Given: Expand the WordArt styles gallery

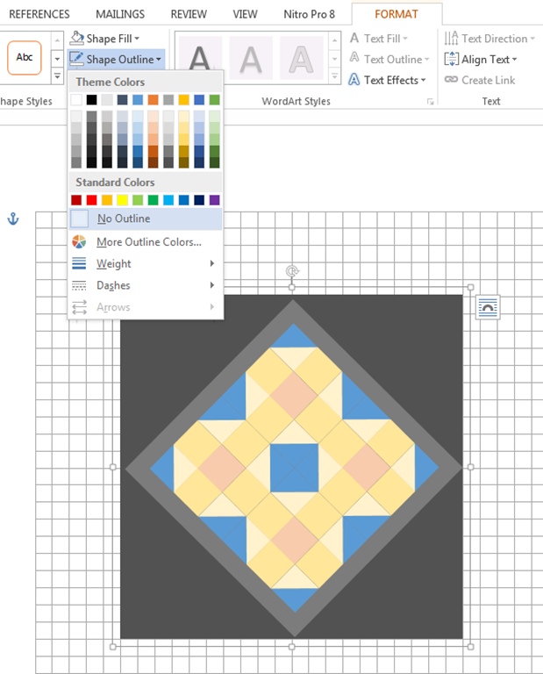Looking at the screenshot, I should 334,77.
